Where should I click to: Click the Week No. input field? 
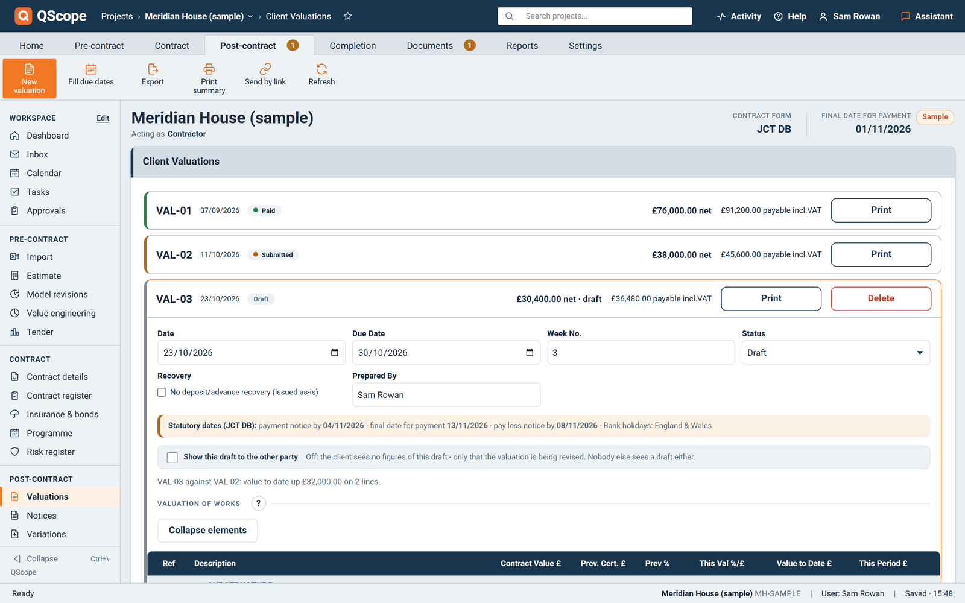[641, 353]
